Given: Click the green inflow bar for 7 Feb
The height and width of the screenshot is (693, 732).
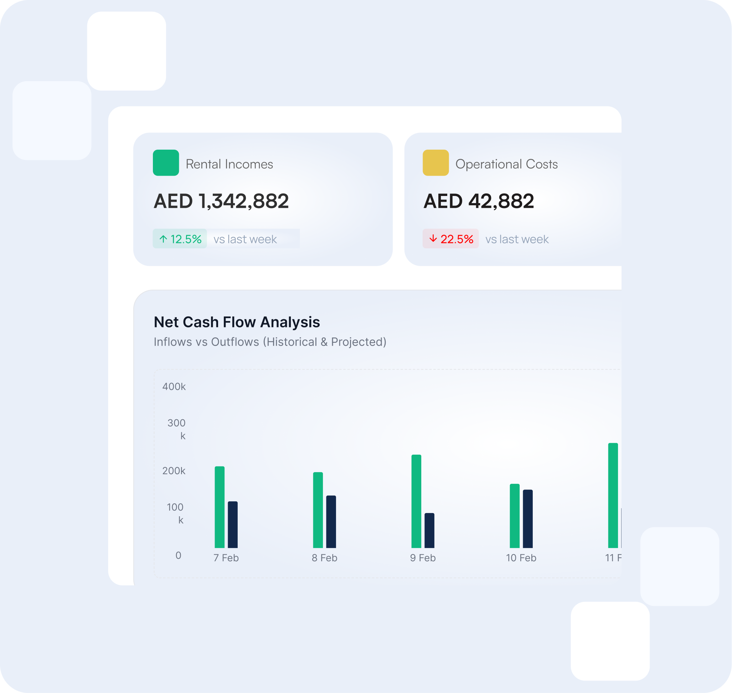Looking at the screenshot, I should [x=220, y=507].
